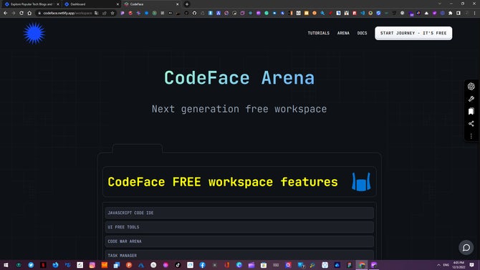Bookmark this page with the star icon
This screenshot has width=480, height=270.
pos(112,13)
